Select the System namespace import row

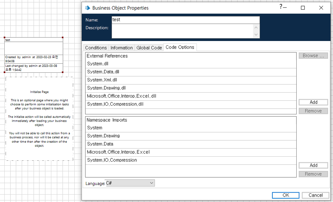(191, 128)
